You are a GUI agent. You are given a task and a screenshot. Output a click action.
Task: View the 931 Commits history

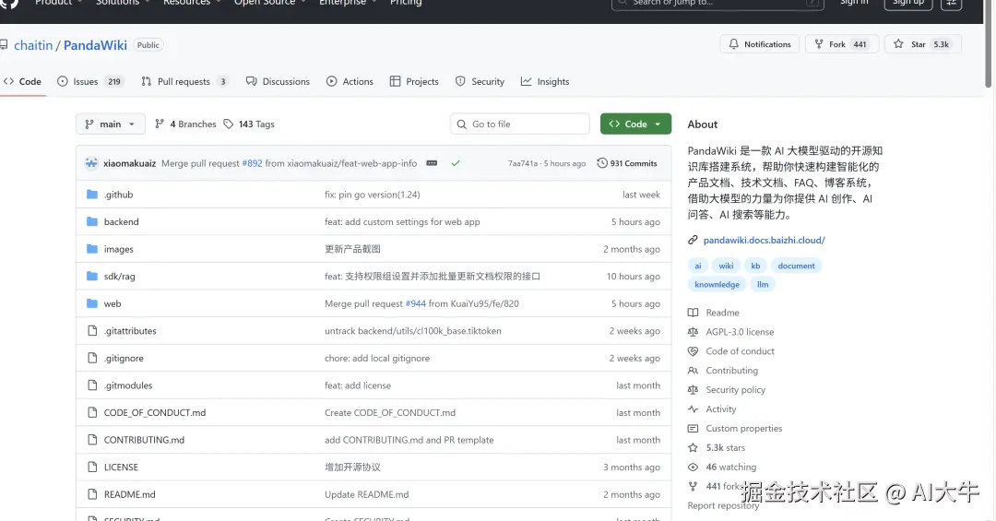(627, 163)
